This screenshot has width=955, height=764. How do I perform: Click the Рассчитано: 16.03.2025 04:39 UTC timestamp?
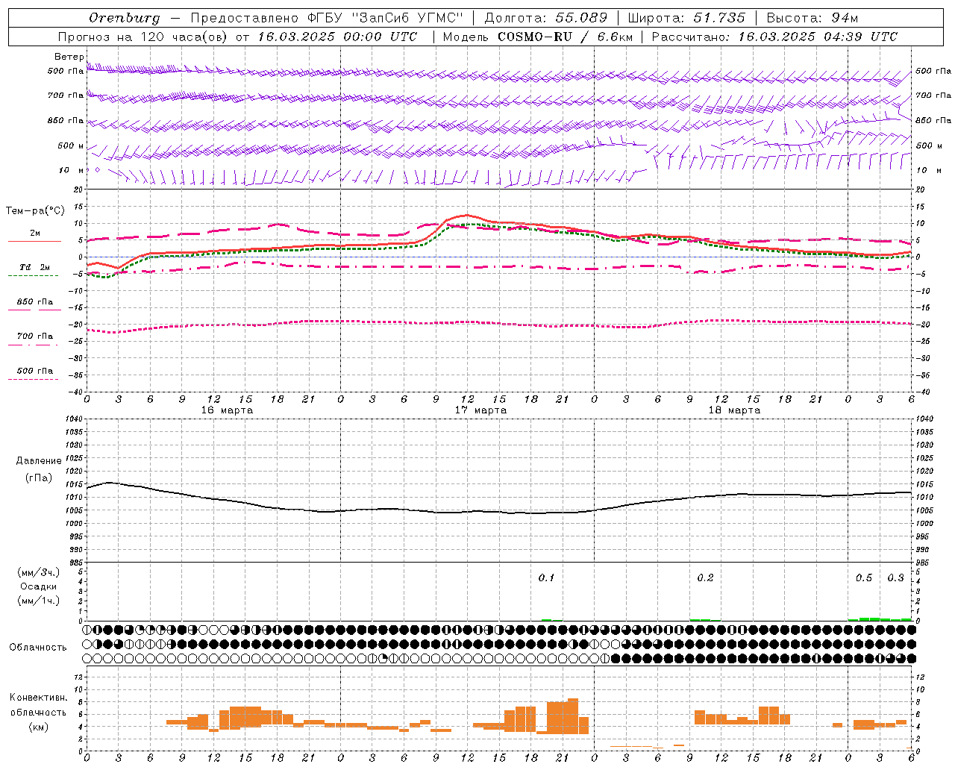774,37
